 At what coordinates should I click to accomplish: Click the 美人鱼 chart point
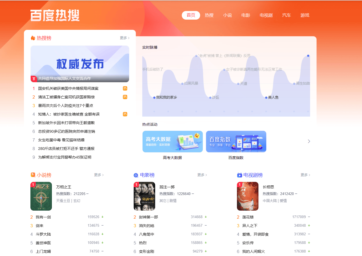266,98
